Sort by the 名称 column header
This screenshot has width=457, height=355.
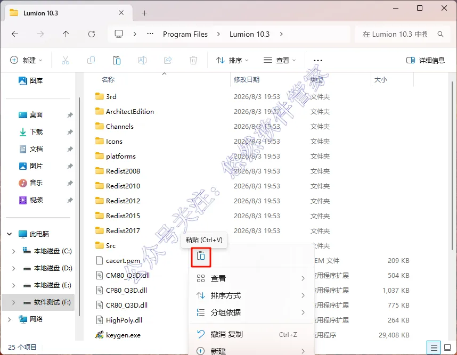click(108, 80)
